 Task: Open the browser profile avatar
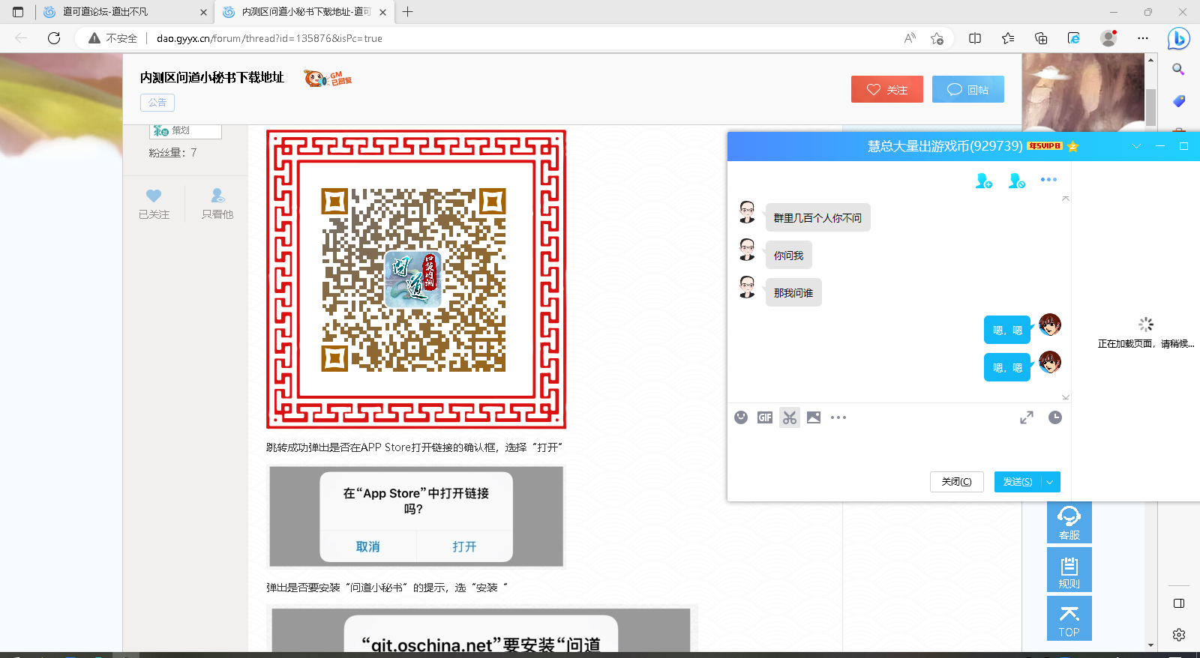click(1108, 38)
